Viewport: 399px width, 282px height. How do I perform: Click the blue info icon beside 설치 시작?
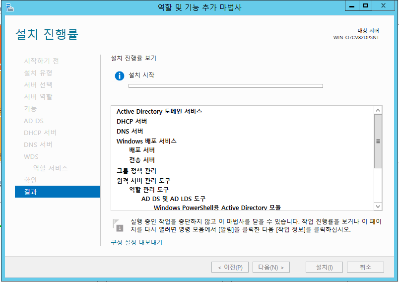119,75
